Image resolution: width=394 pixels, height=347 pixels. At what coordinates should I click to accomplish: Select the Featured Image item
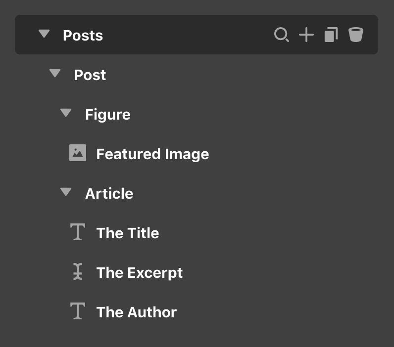pyautogui.click(x=152, y=154)
